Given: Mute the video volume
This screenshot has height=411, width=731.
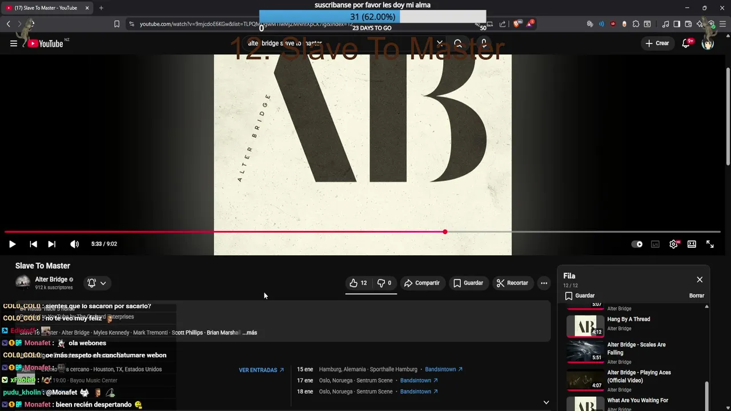Looking at the screenshot, I should click(74, 244).
